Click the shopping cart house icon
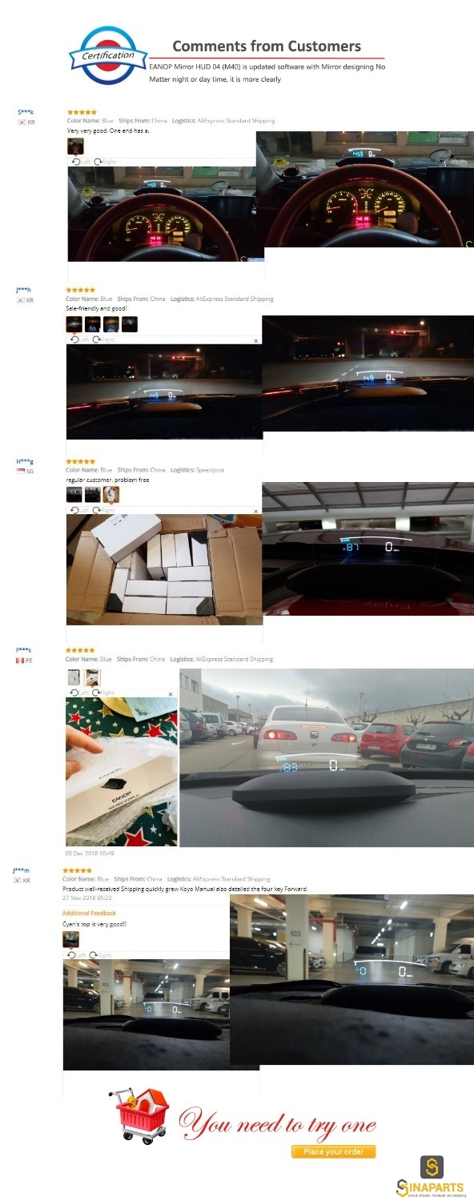Screen dimensions: 474x1201 pos(143,1115)
